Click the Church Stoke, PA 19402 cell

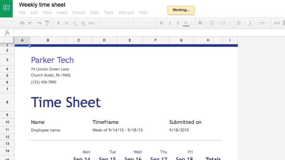click(51, 75)
